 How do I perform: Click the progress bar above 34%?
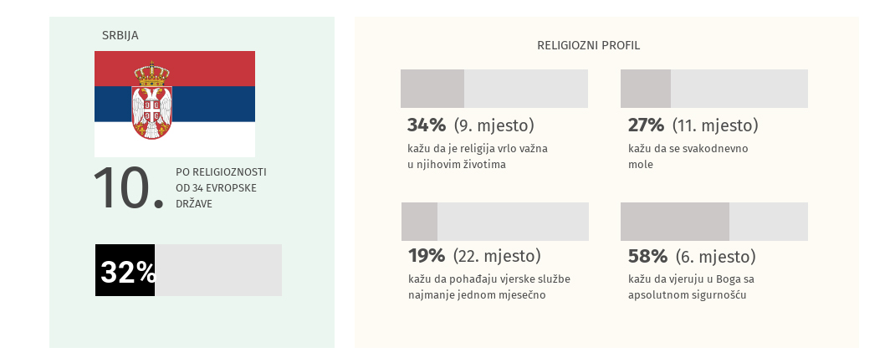pos(494,89)
